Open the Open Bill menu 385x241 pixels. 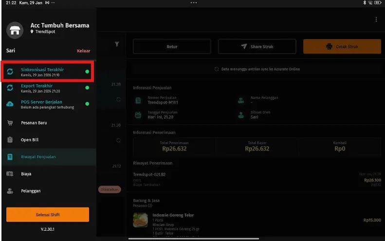pyautogui.click(x=49, y=140)
